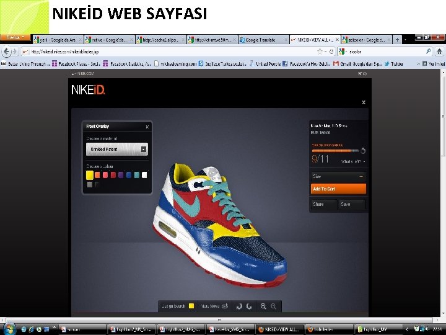Reload the page
This screenshot has height=335, width=446.
(331, 51)
